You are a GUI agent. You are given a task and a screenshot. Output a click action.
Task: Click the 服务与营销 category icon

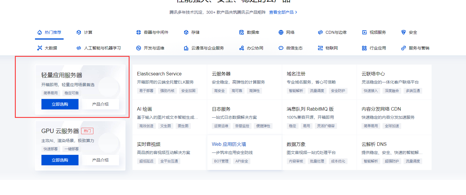(x=404, y=48)
